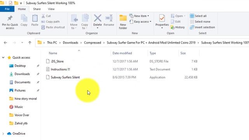Image resolution: width=249 pixels, height=140 pixels.
Task: Open the recent locations dropdown arrow
Action: 22,42
